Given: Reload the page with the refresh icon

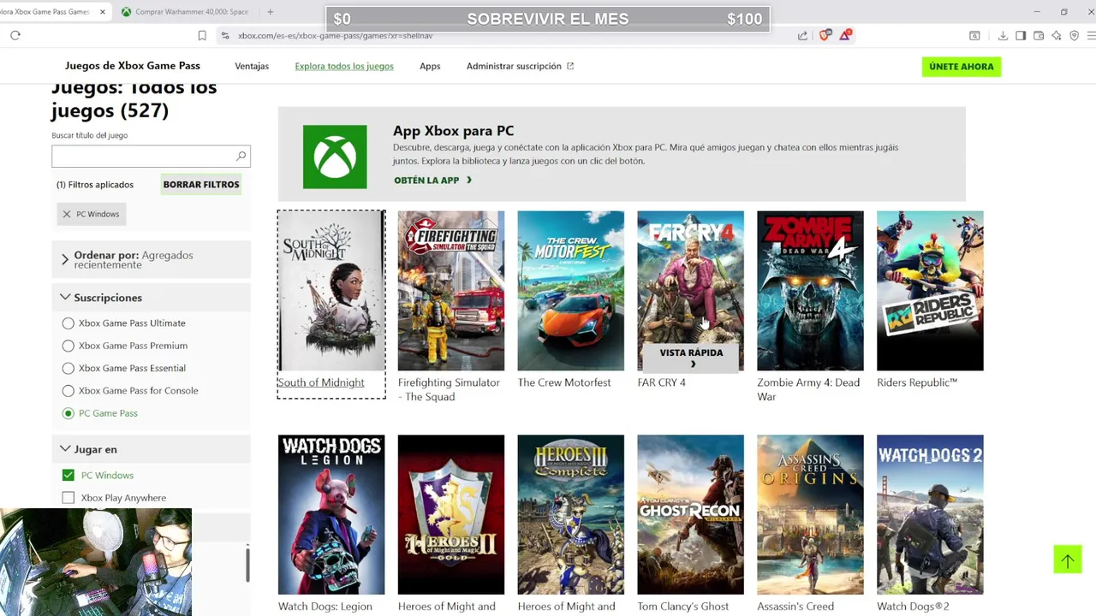Looking at the screenshot, I should tap(15, 35).
